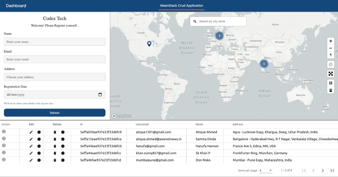Zoom out on the map
The height and width of the screenshot is (177, 338).
click(330, 48)
